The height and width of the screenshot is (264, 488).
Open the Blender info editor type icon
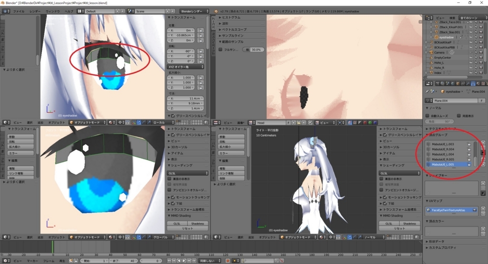(x=6, y=11)
